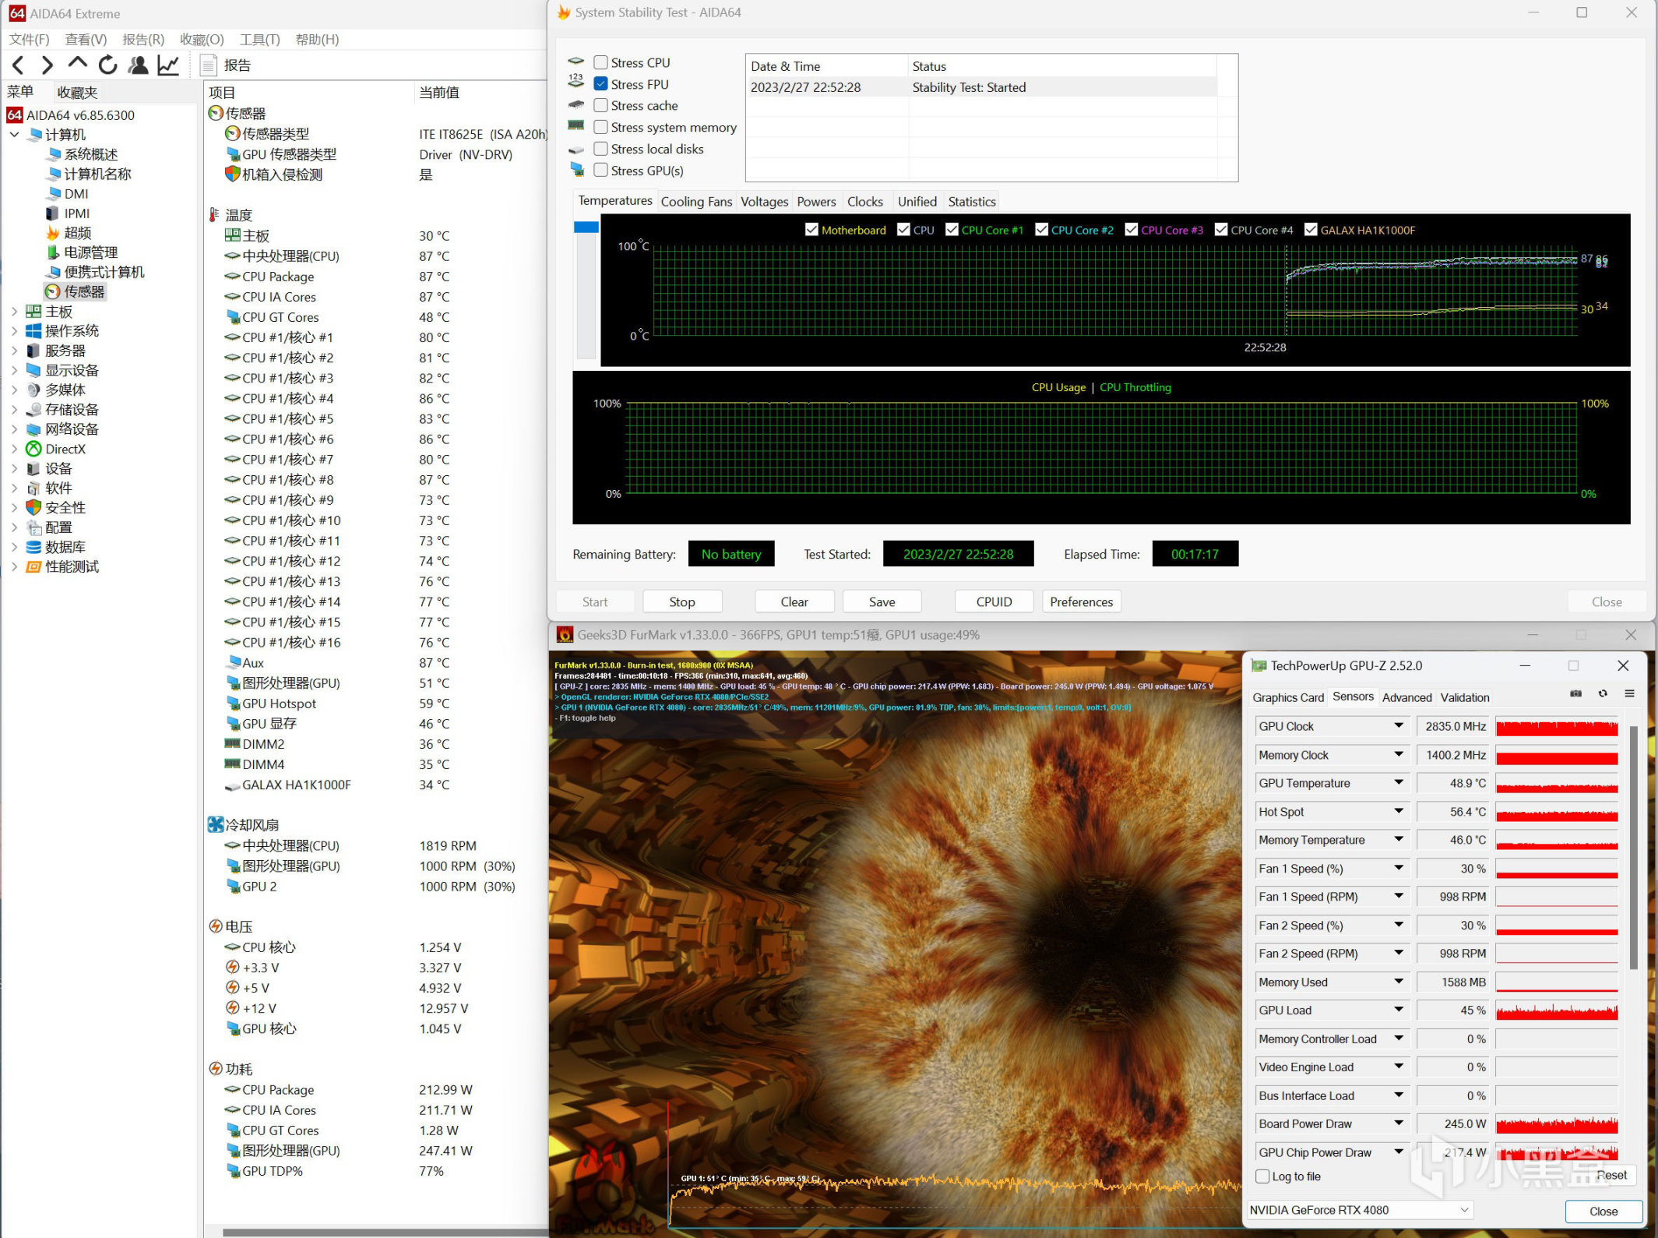The width and height of the screenshot is (1658, 1238).
Task: Uncheck the Stress FPU option
Action: [x=600, y=84]
